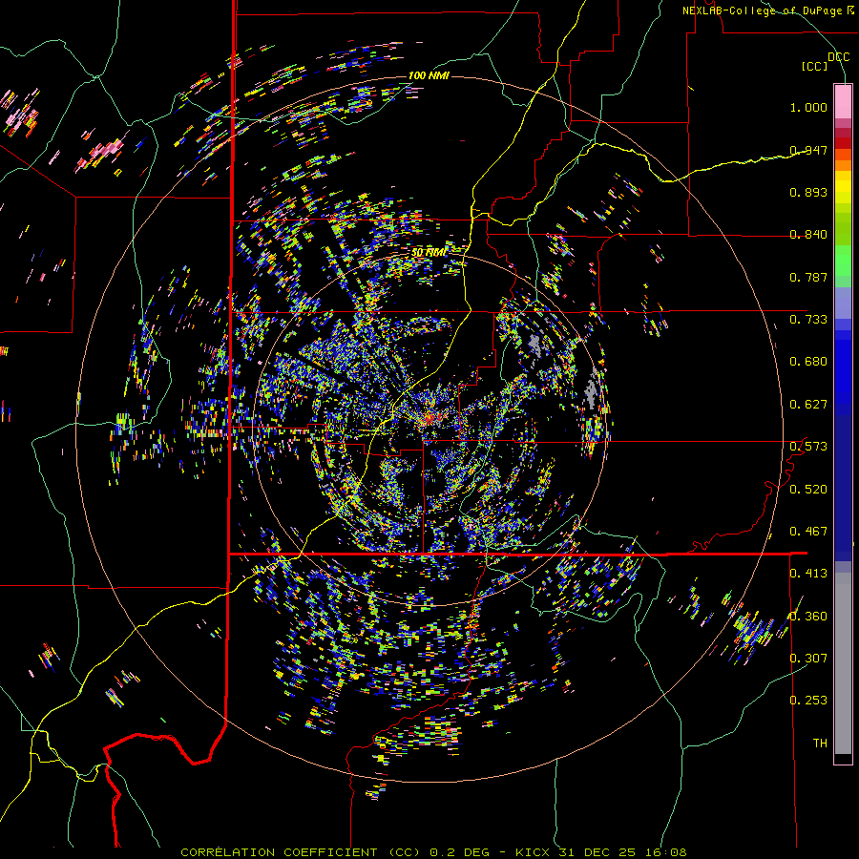The image size is (859, 859).
Task: Click the 50 NMI range ring label
Action: [429, 253]
